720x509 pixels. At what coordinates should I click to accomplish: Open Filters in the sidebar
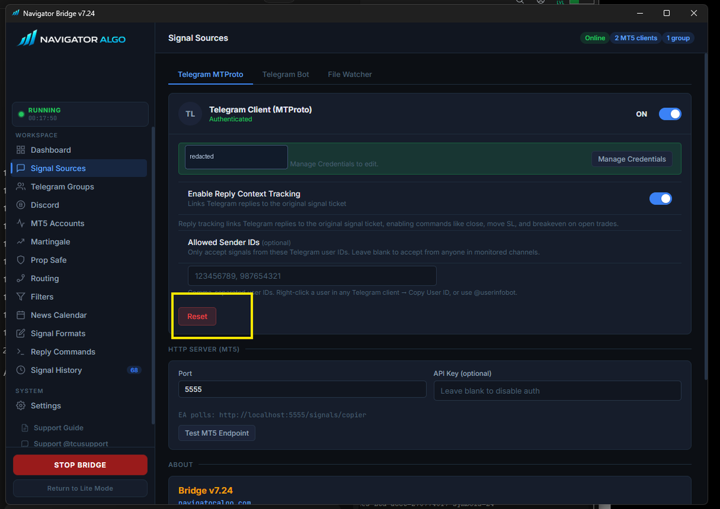(x=79, y=297)
